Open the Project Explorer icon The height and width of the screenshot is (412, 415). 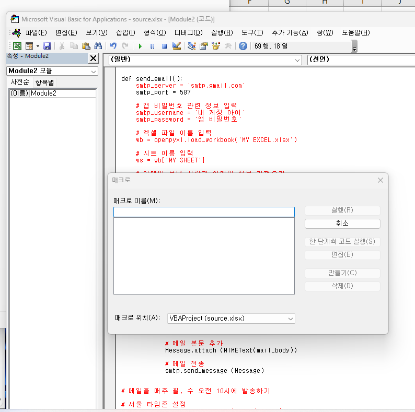[x=192, y=46]
